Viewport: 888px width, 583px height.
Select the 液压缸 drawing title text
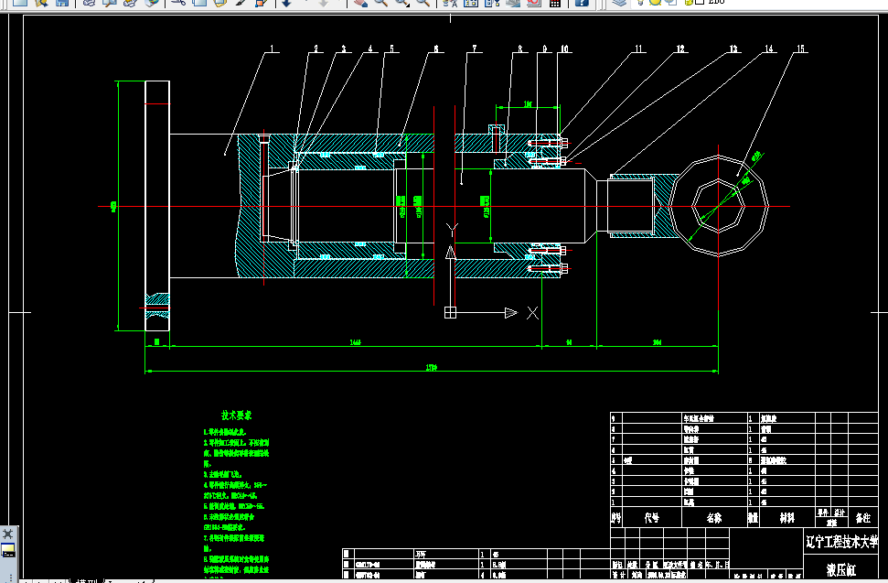(x=841, y=569)
